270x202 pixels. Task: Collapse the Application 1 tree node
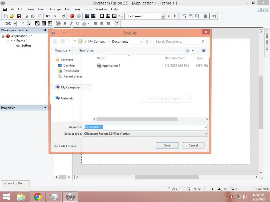coord(3,36)
